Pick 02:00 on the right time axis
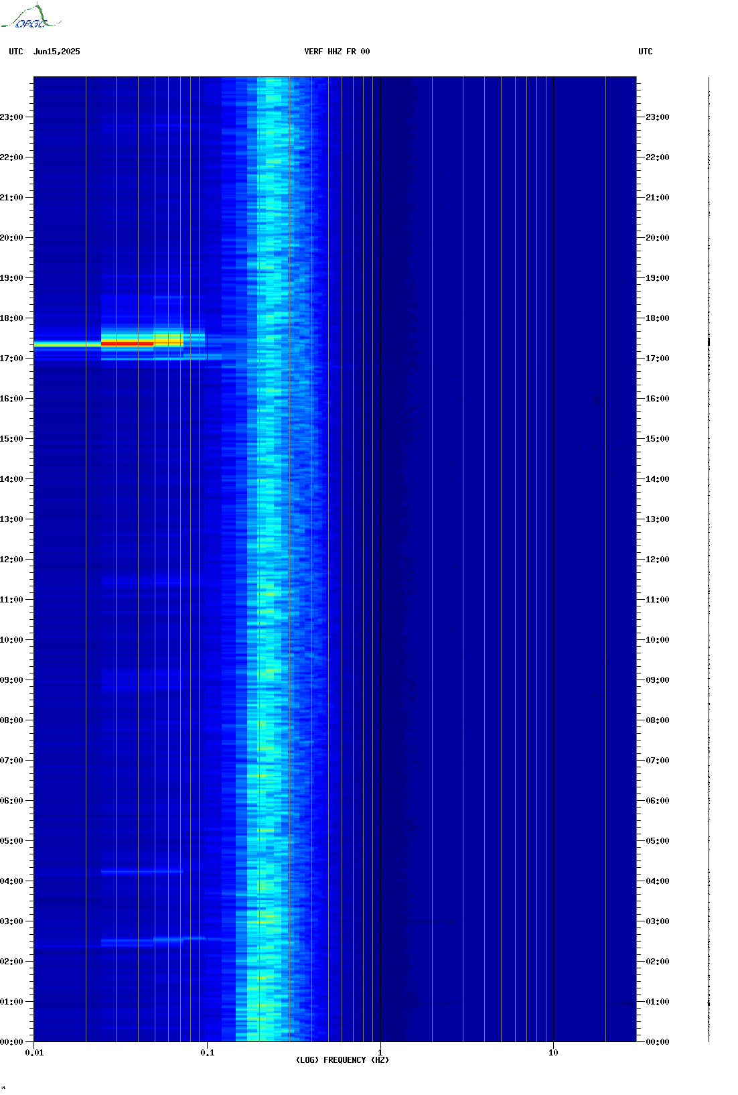Viewport: 738px width, 1095px height. coord(658,962)
